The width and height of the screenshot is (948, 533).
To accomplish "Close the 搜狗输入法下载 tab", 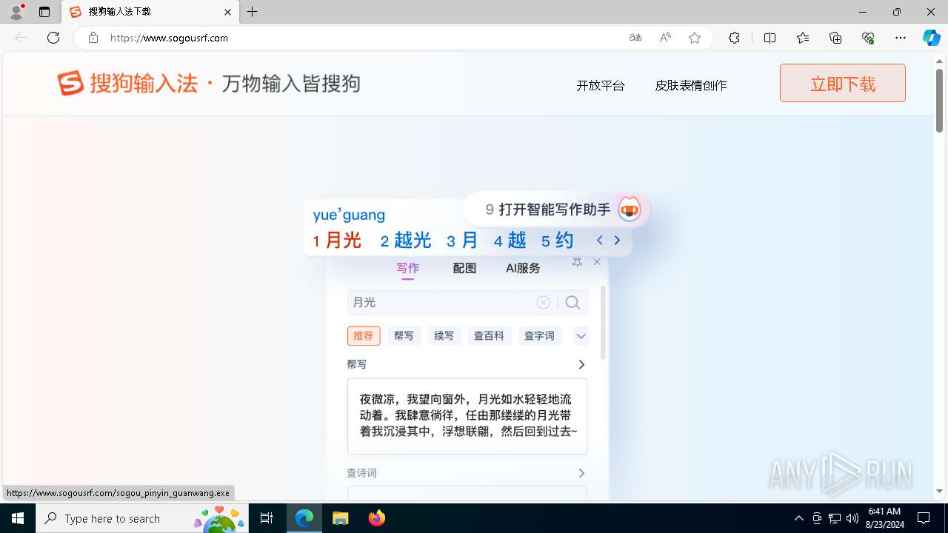I will click(x=228, y=12).
